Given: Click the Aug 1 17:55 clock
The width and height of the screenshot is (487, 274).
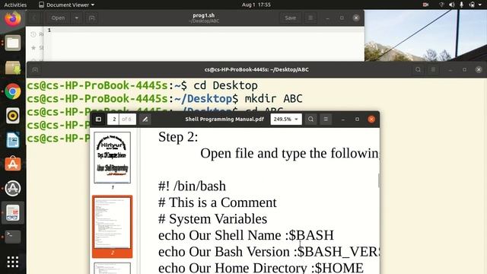Looking at the screenshot, I should tap(256, 5).
